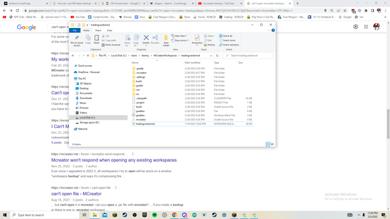Open 'Mcreator won't respond' search result
Image resolution: width=390 pixels, height=219 pixels.
pos(114,160)
